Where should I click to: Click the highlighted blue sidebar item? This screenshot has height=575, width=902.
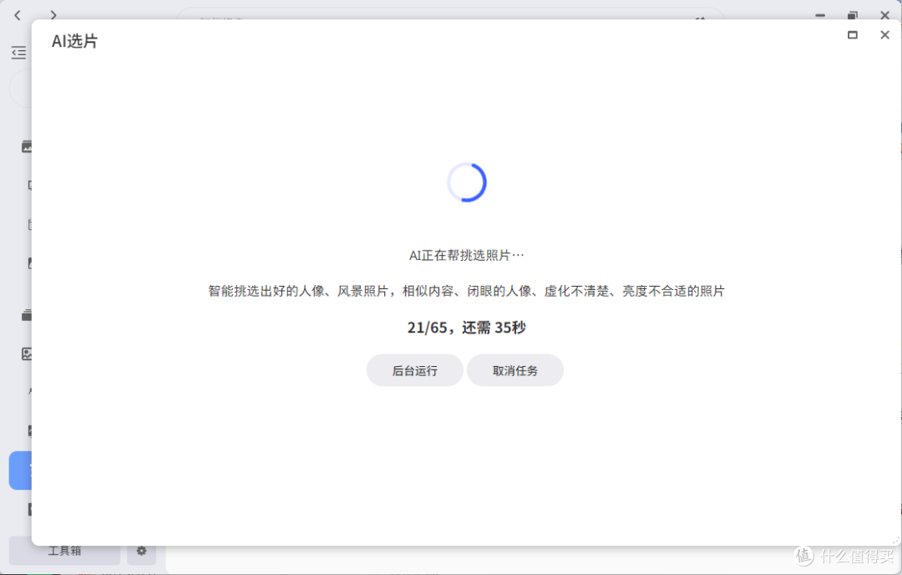(x=21, y=471)
